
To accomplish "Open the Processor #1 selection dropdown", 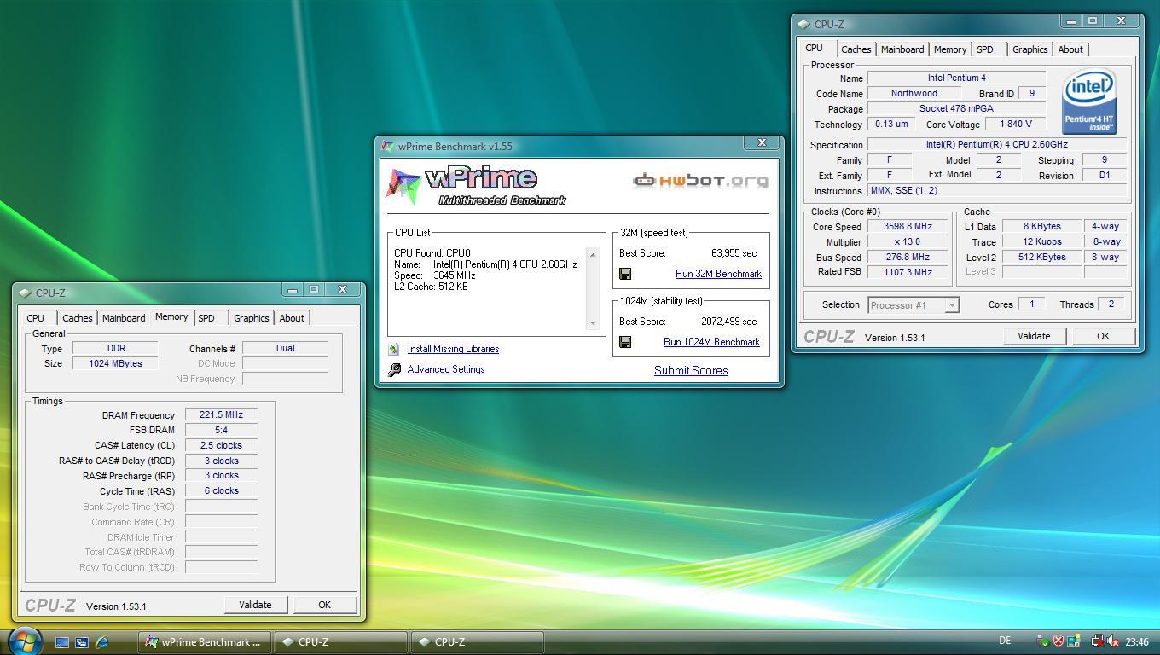I will point(913,304).
